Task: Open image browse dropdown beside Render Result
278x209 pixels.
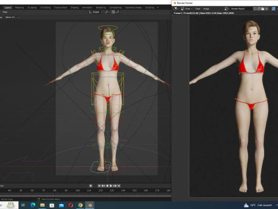Action: [x=227, y=9]
